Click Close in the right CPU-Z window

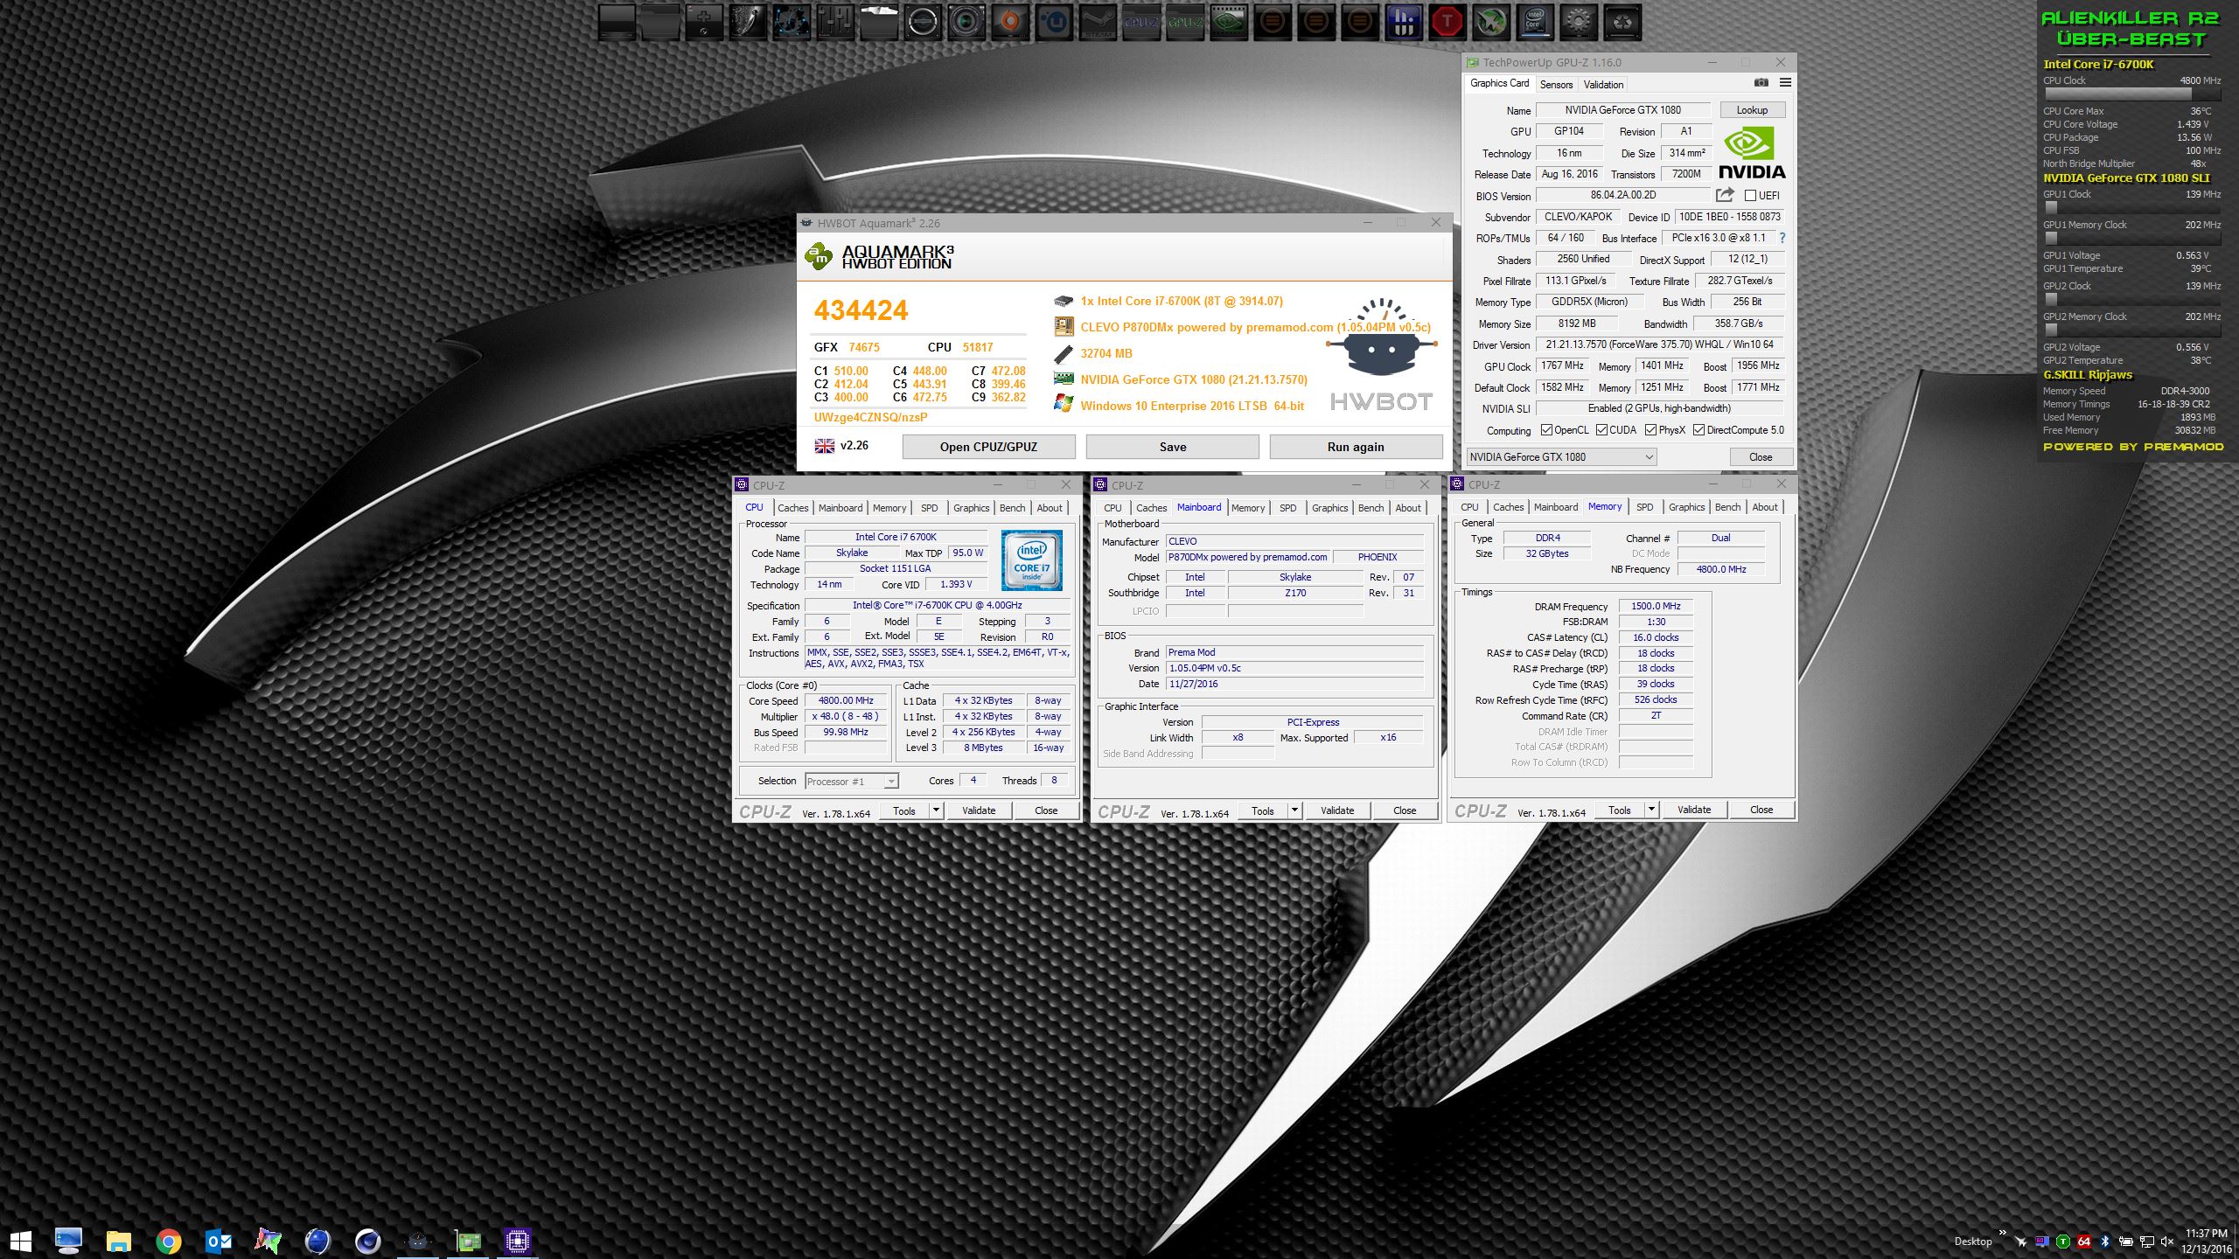(x=1761, y=810)
